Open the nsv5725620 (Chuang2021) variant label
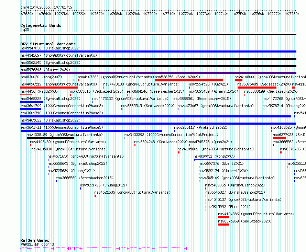 click(71, 171)
